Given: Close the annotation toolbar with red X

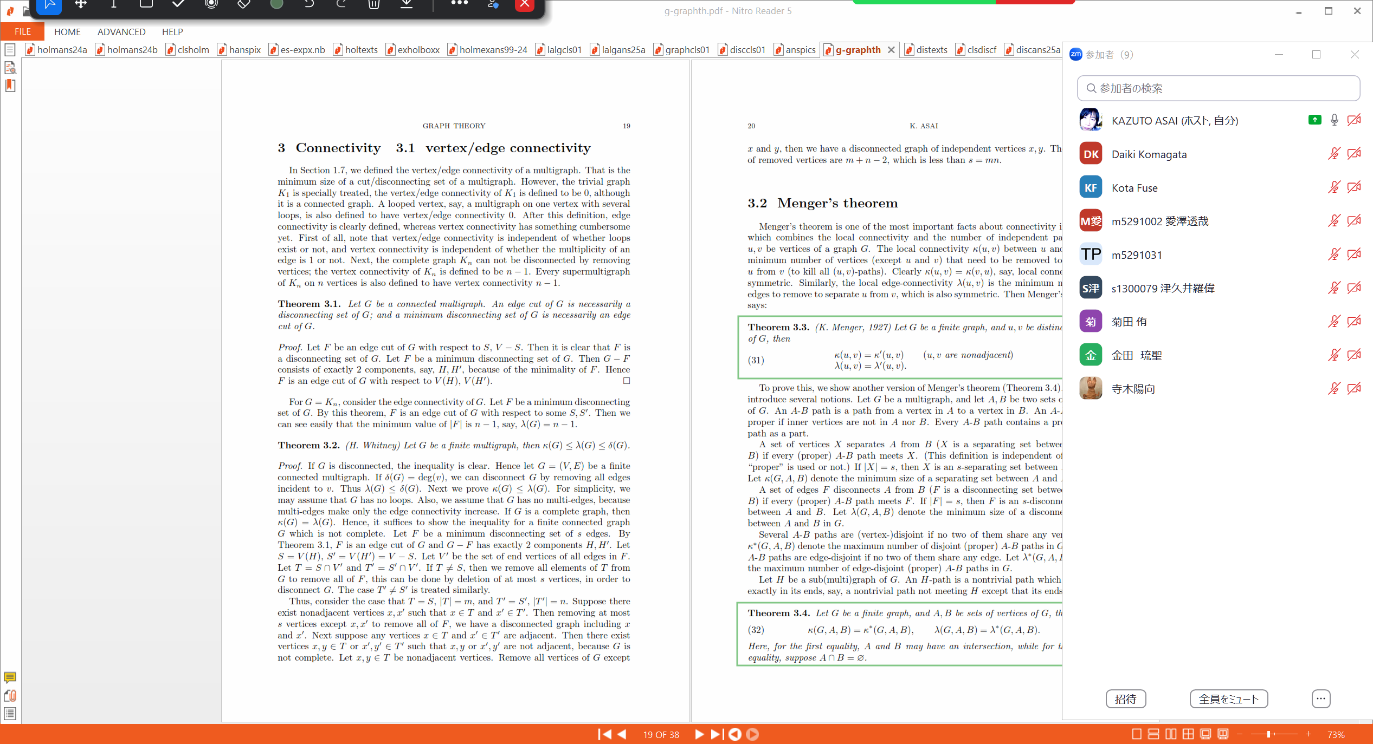Looking at the screenshot, I should tap(524, 5).
